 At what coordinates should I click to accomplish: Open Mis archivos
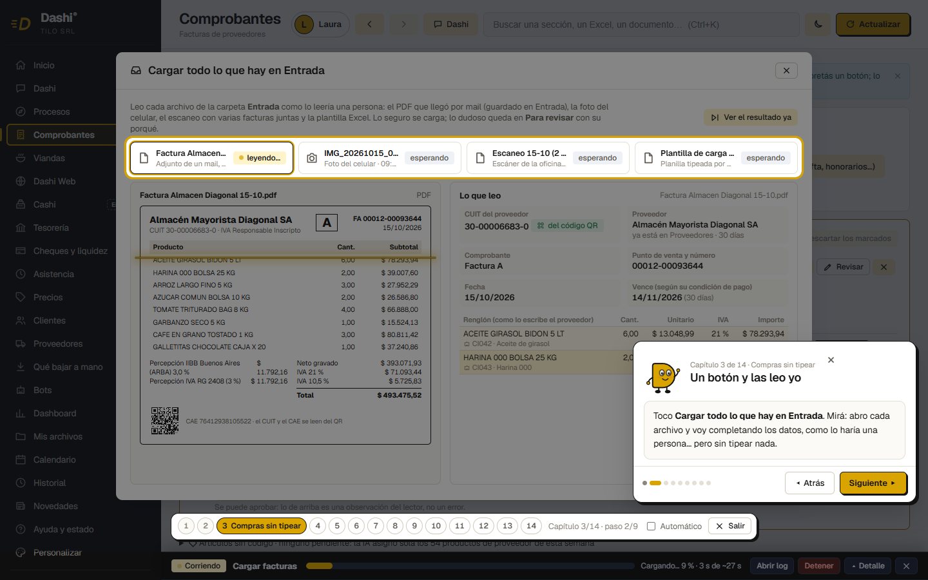pos(58,436)
